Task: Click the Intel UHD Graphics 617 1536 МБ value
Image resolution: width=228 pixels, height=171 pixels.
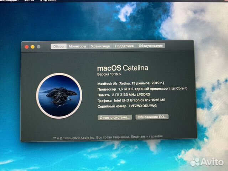Action: click(140, 100)
